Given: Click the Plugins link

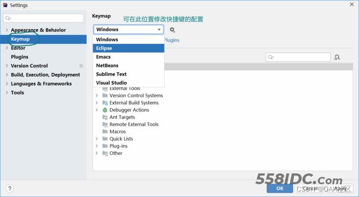Looking at the screenshot, I should click(172, 40).
